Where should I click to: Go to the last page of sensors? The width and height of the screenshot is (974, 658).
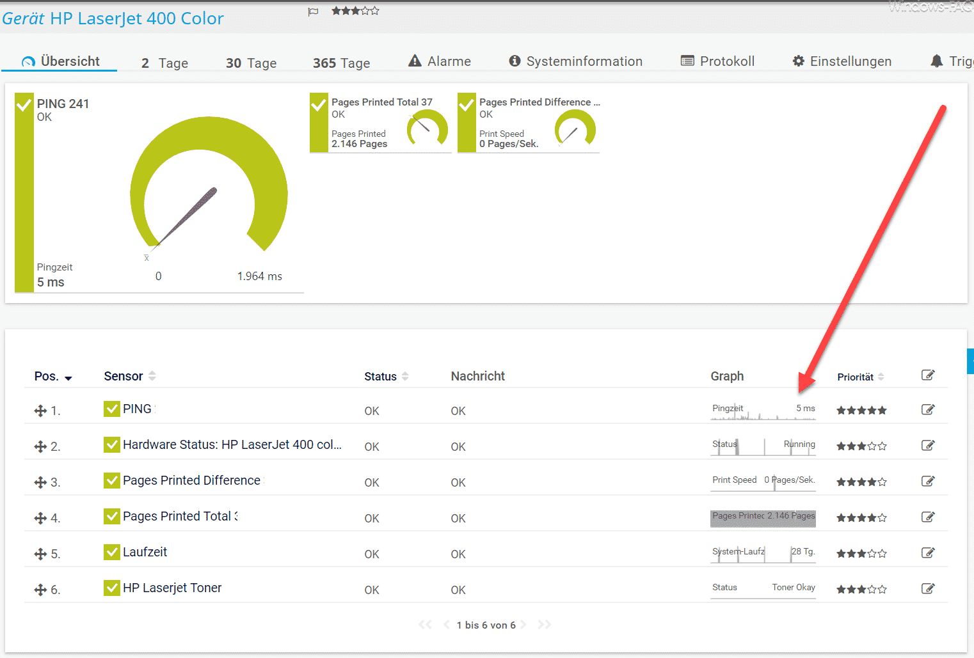545,625
